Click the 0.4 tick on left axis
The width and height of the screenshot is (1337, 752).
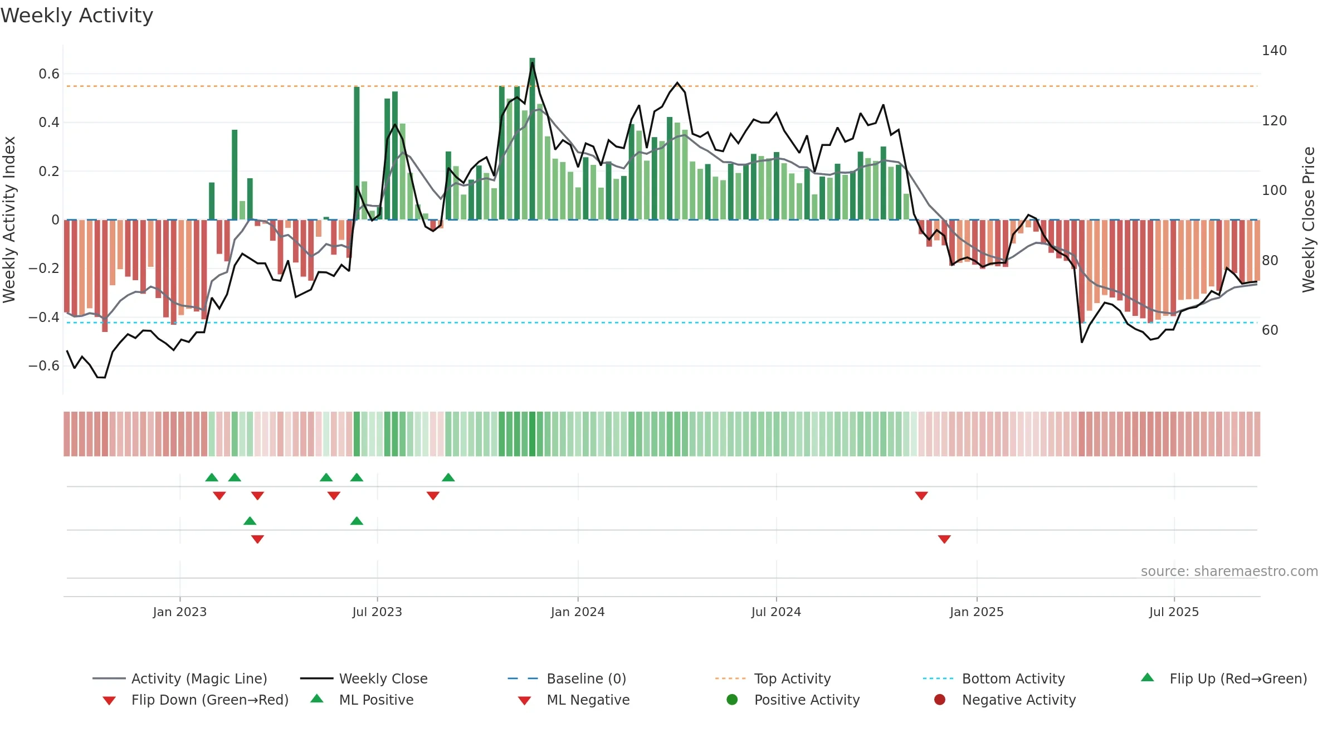49,123
